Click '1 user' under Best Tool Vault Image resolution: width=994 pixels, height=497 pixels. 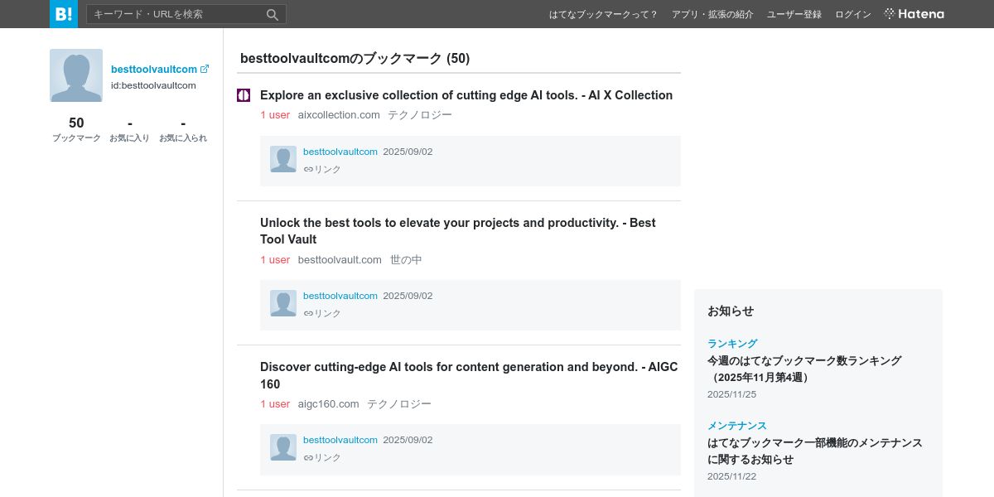(275, 259)
